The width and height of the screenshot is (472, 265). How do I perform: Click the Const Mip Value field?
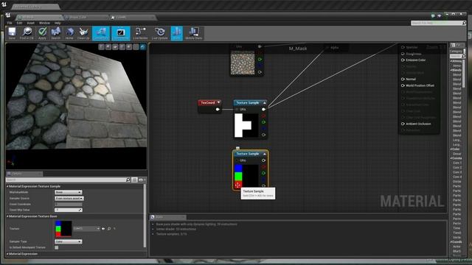coord(69,210)
